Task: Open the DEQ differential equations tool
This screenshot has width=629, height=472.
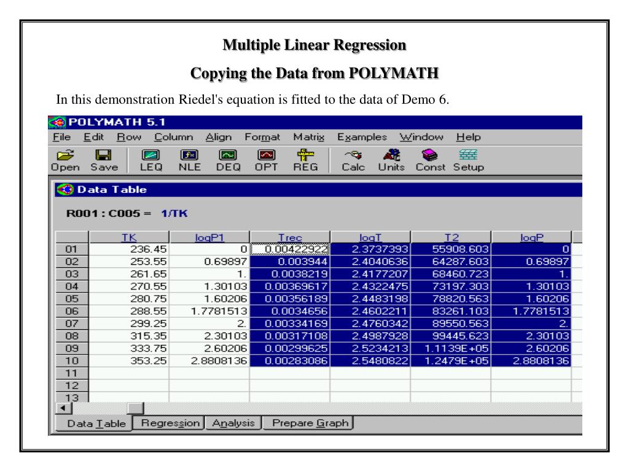Action: pyautogui.click(x=228, y=160)
